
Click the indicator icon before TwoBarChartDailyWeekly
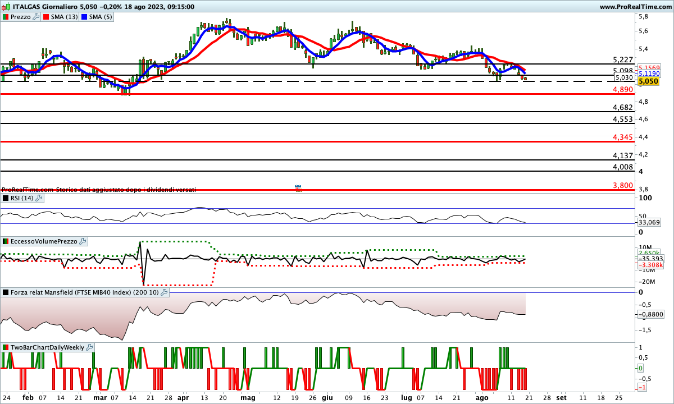[x=5, y=347]
